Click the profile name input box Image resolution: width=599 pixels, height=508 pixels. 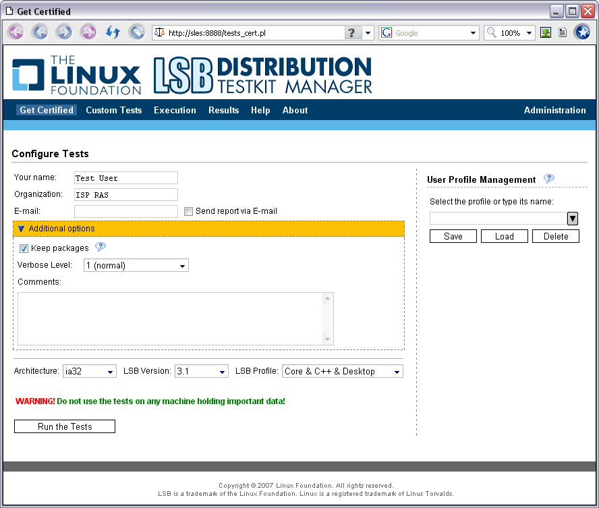coord(498,219)
